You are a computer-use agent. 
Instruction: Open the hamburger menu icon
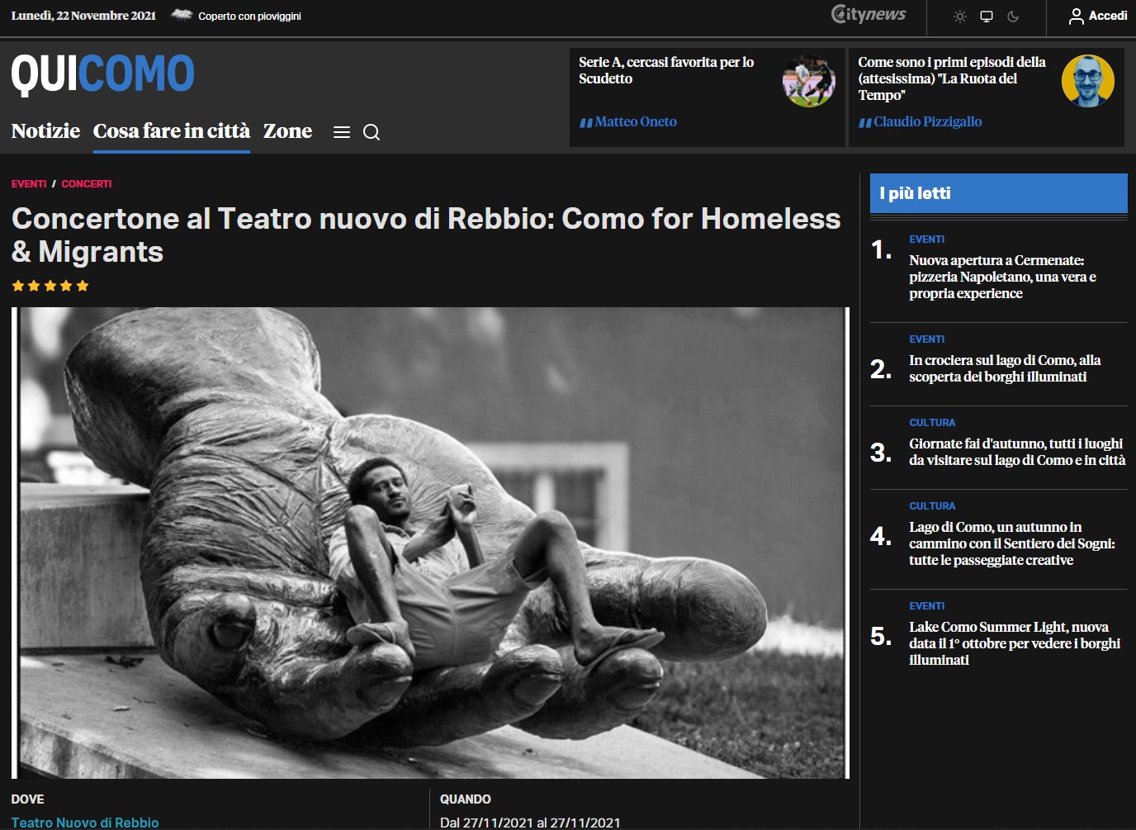tap(342, 132)
